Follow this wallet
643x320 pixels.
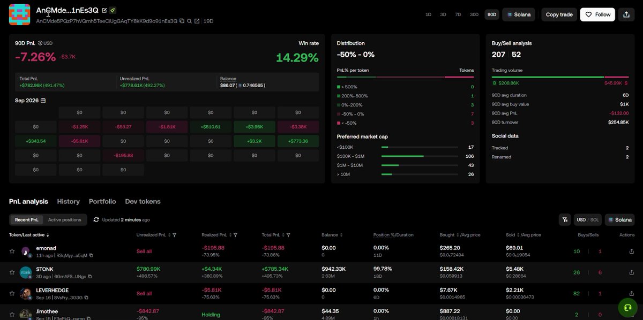[597, 14]
